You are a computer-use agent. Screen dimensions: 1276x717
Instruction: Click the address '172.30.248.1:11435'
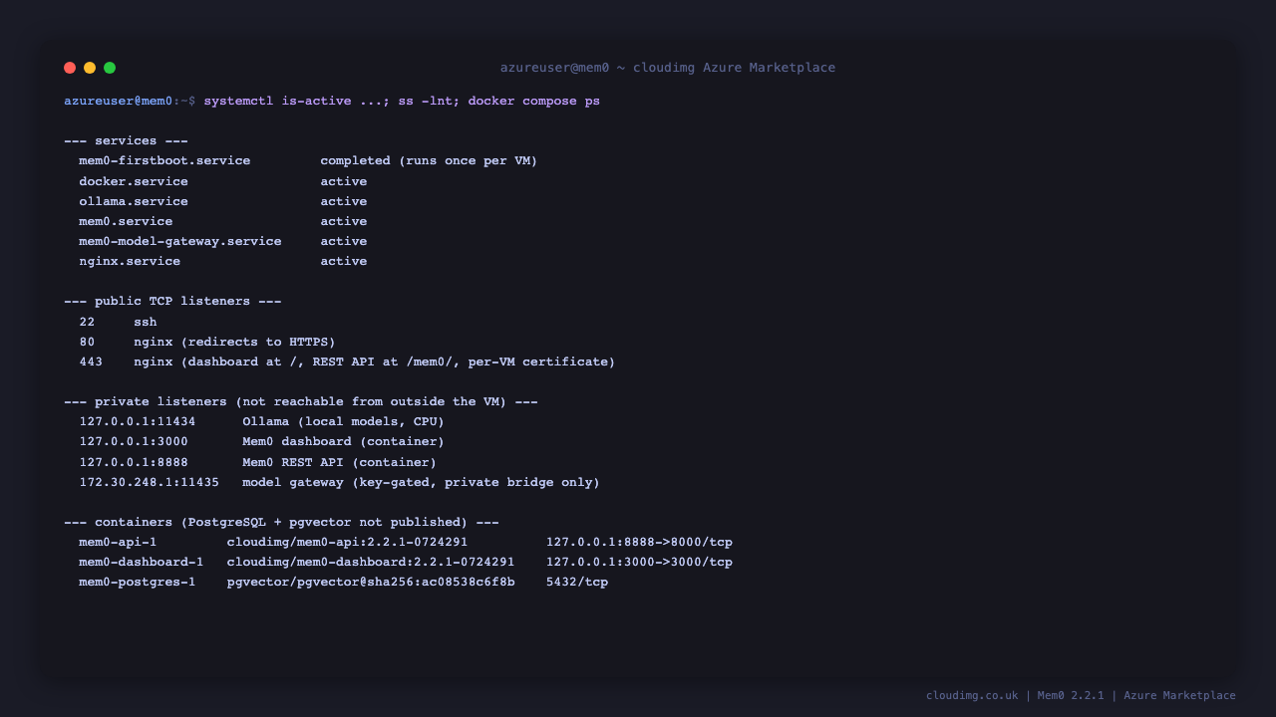pos(150,482)
